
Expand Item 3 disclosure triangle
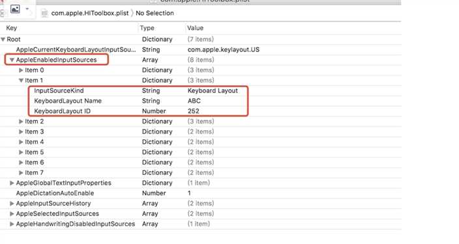point(21,131)
